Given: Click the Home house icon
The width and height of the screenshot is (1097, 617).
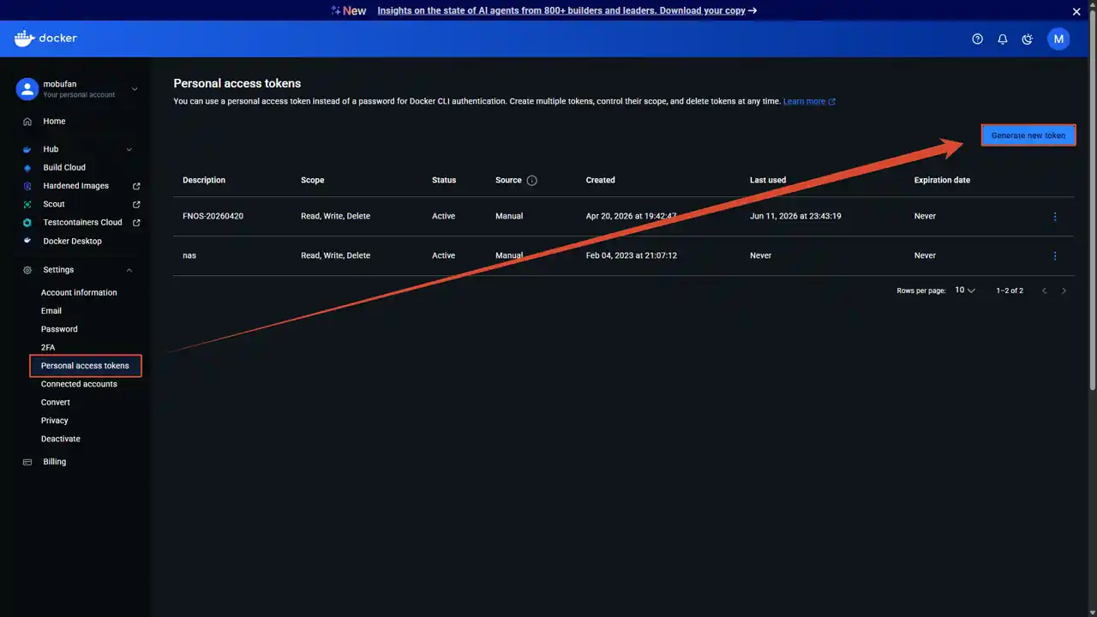Looking at the screenshot, I should click(x=27, y=122).
